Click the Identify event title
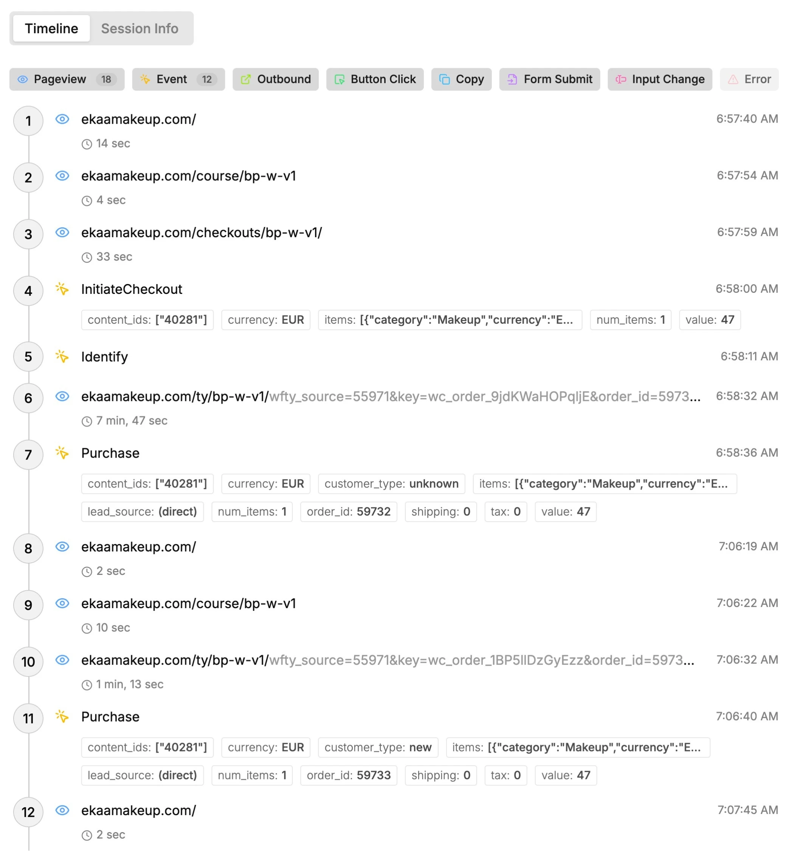Screen dimensions: 794x851 (104, 357)
